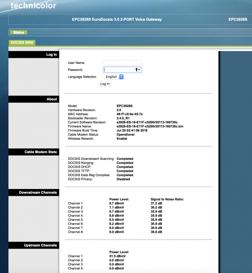
Task: Click the Log In button
Action: [x=105, y=84]
